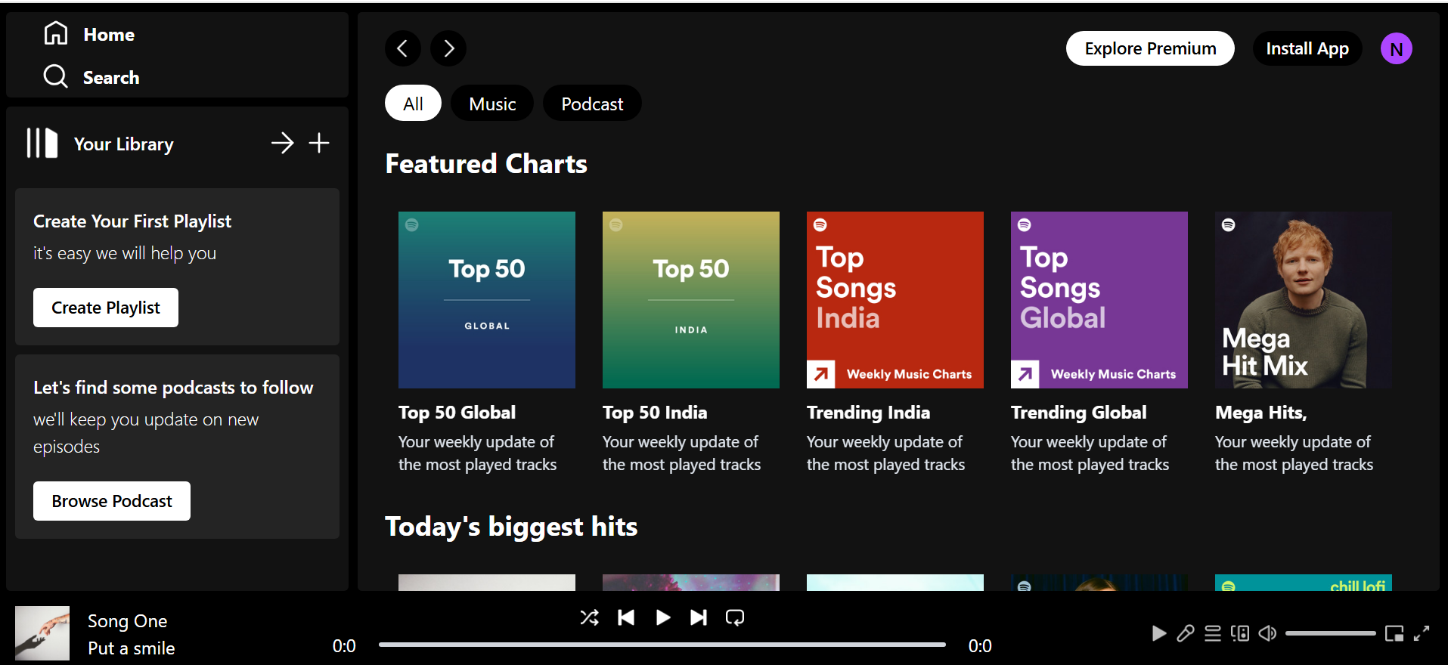The image size is (1448, 665).
Task: Open Top 50 Global cover art
Action: pyautogui.click(x=487, y=300)
